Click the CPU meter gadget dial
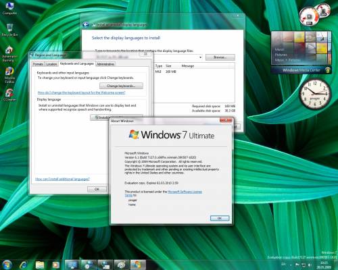 click(x=309, y=17)
